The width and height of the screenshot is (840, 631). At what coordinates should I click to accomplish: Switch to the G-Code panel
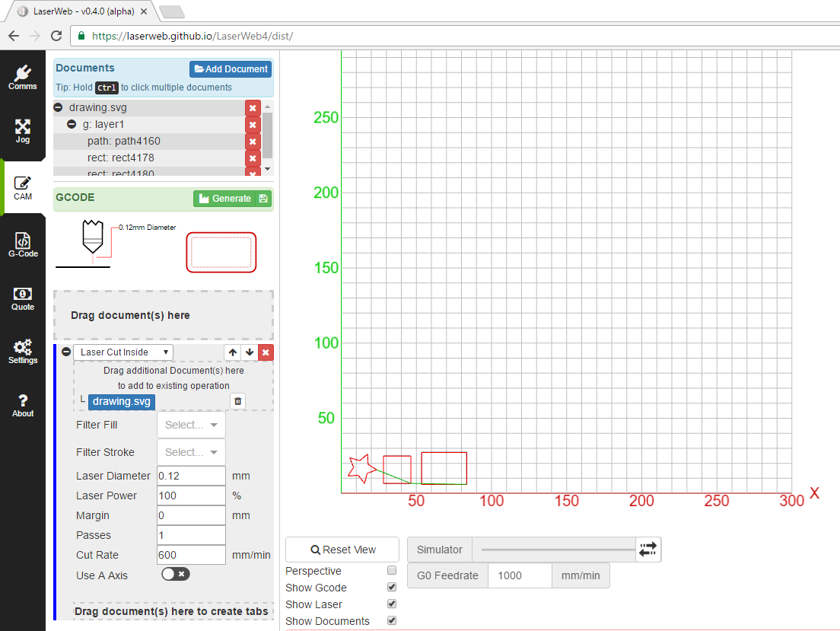click(23, 244)
